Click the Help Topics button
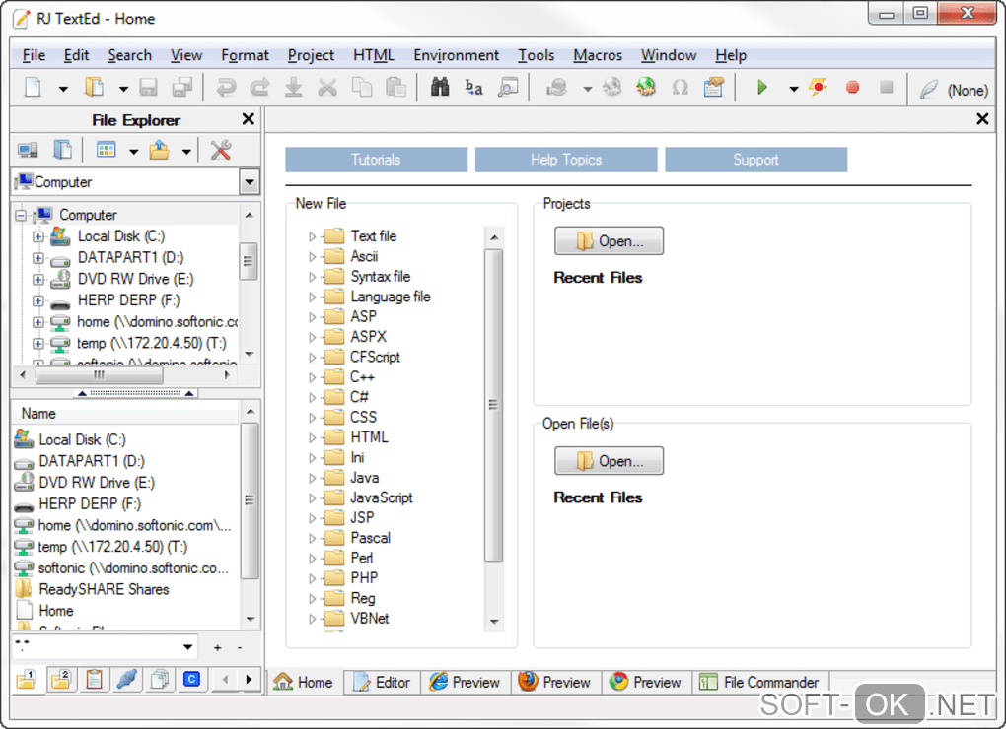 566,160
